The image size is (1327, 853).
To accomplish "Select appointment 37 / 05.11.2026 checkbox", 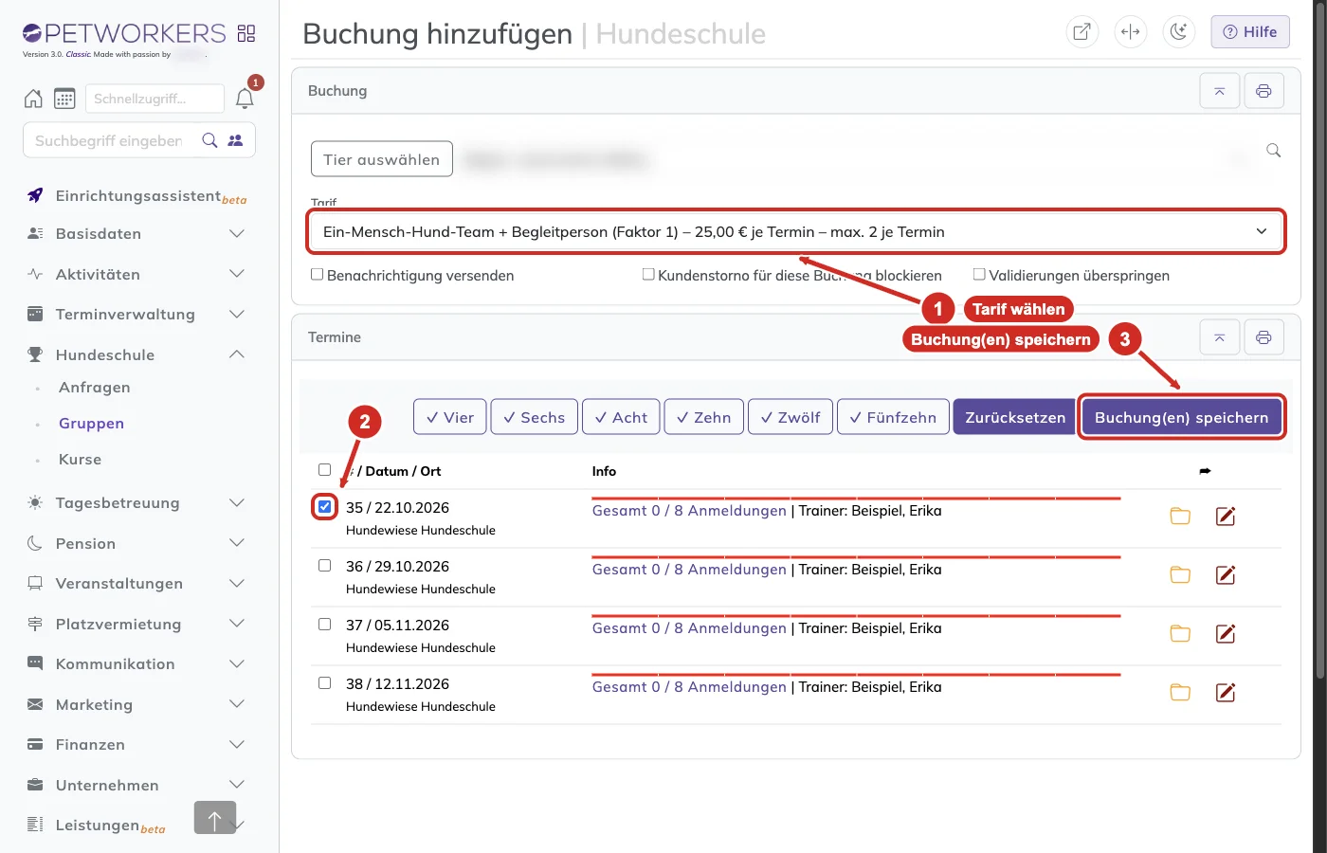I will pos(324,624).
